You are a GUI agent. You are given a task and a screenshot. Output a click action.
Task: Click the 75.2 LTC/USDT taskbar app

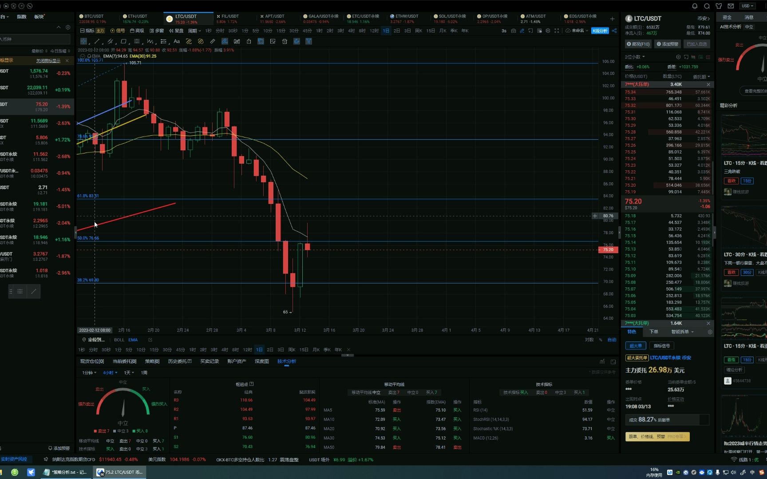(120, 472)
